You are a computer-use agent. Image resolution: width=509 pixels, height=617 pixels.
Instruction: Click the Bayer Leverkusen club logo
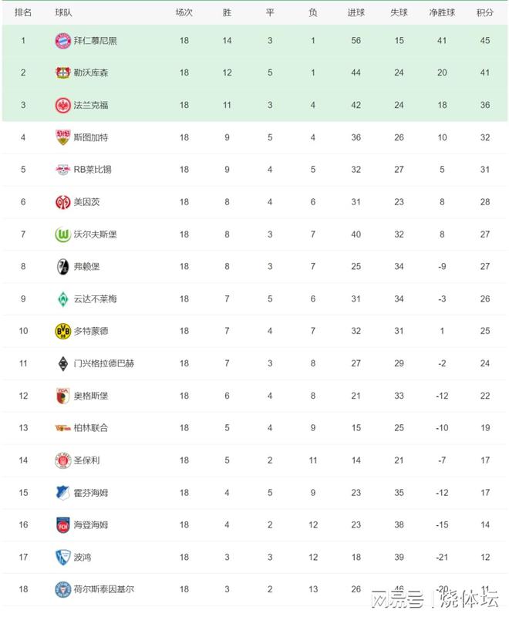(62, 72)
